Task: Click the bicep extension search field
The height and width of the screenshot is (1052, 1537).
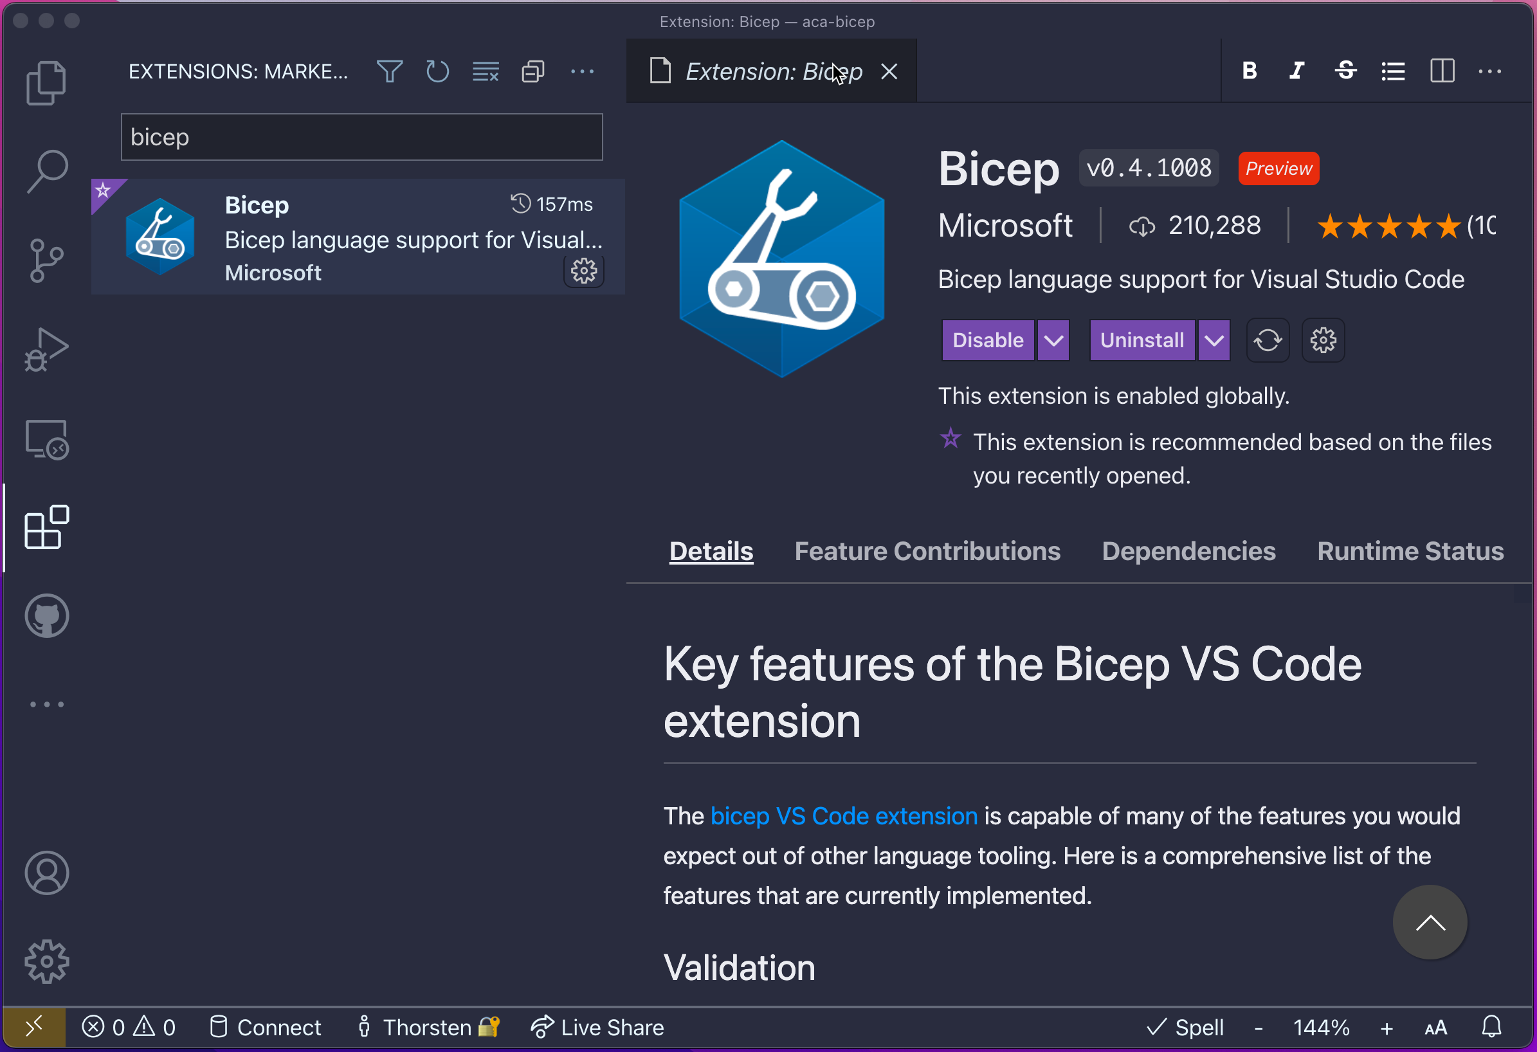Action: click(362, 137)
